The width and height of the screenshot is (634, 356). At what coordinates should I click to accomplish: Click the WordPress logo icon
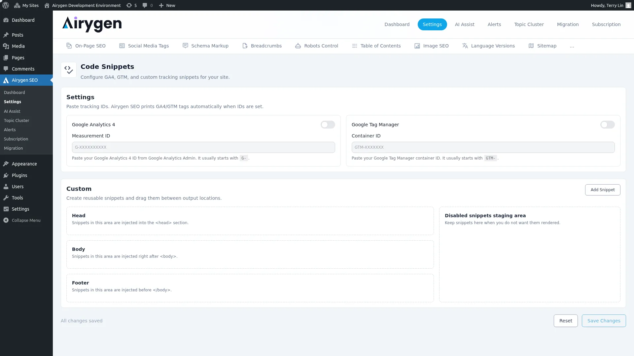coord(6,5)
